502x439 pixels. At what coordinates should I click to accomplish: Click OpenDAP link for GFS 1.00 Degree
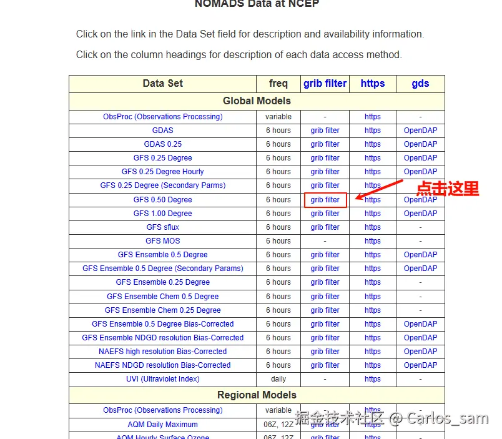(x=420, y=214)
